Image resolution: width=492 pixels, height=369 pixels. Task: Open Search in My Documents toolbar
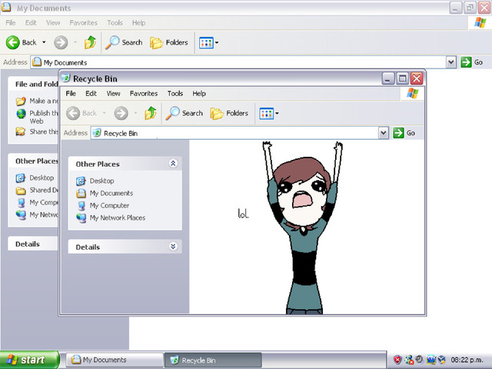[x=124, y=42]
